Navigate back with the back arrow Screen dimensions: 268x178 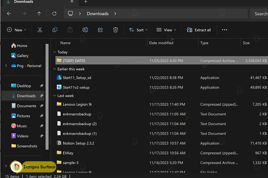(x=9, y=14)
